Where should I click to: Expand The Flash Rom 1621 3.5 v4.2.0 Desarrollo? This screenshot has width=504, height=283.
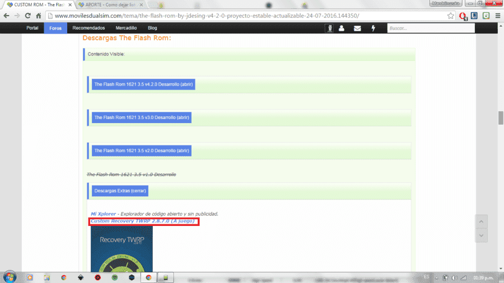click(143, 84)
